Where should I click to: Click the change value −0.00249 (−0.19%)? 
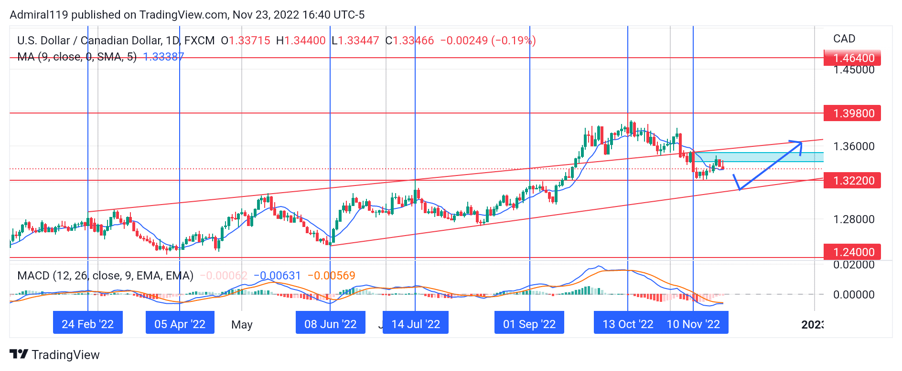488,41
